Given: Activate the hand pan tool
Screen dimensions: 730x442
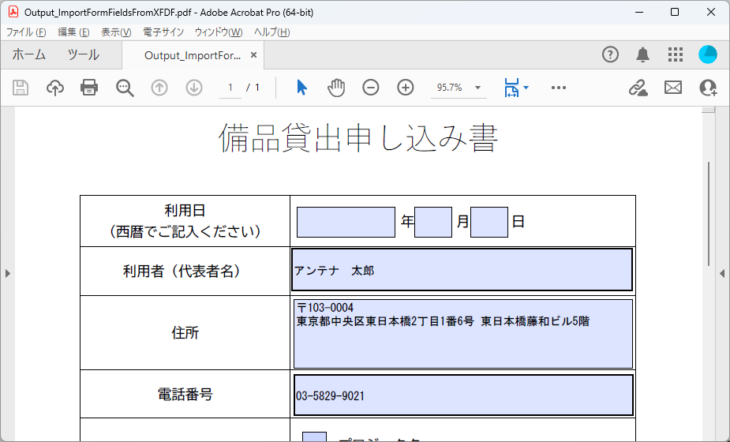Looking at the screenshot, I should coord(335,88).
